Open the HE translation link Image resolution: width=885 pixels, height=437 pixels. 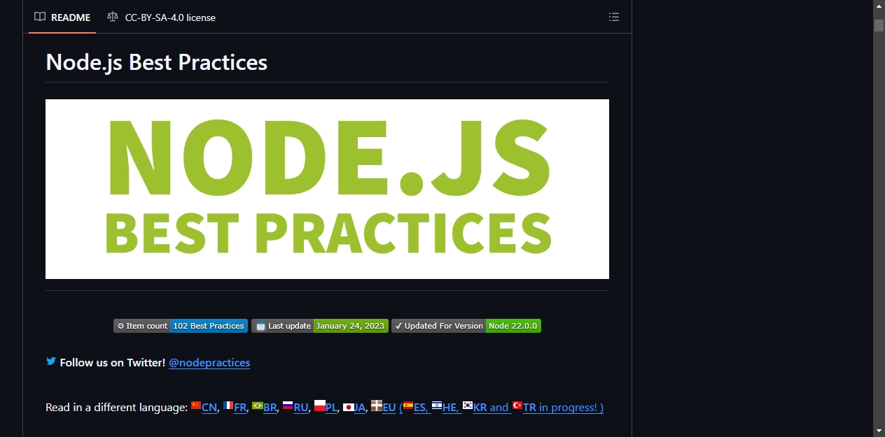(450, 408)
